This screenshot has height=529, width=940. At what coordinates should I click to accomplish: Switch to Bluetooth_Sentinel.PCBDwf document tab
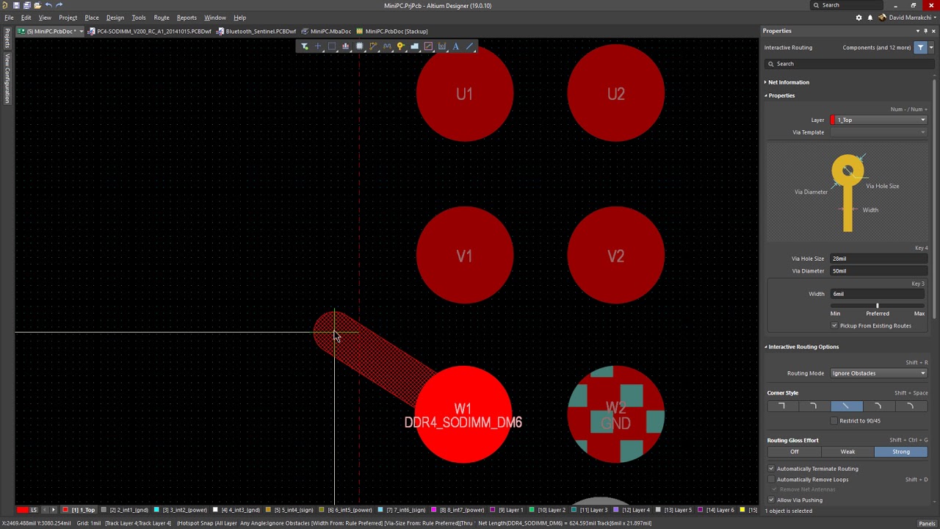tap(260, 32)
